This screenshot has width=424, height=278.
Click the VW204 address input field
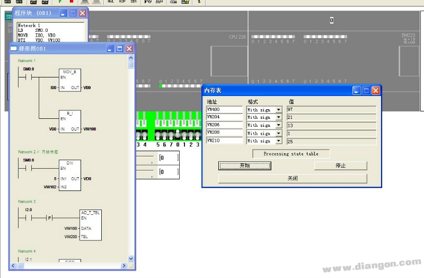click(224, 117)
